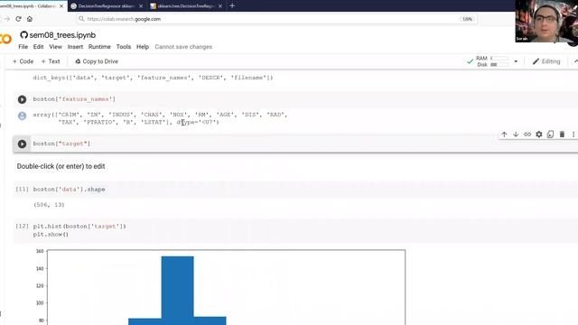This screenshot has width=578, height=325.
Task: Open the Editing mode dropdown
Action: click(x=546, y=61)
